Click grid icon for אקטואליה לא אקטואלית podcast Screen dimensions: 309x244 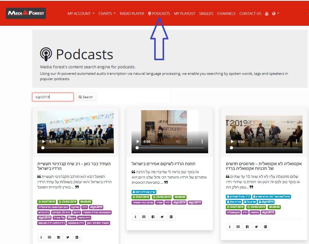tap(238, 227)
